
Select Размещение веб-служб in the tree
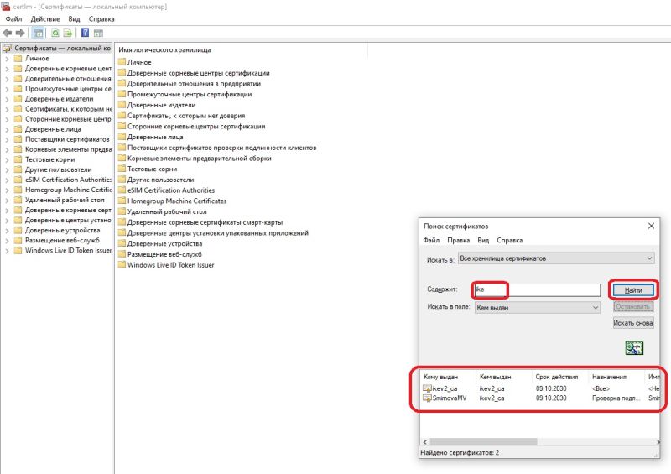[62, 240]
